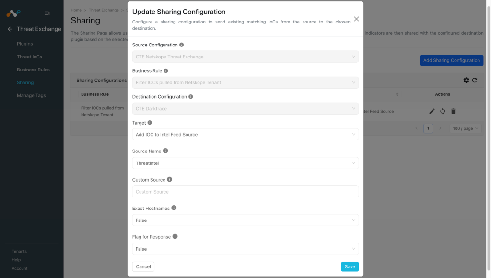Image resolution: width=491 pixels, height=278 pixels.
Task: Click info icon beside Source Configuration
Action: coord(181,45)
